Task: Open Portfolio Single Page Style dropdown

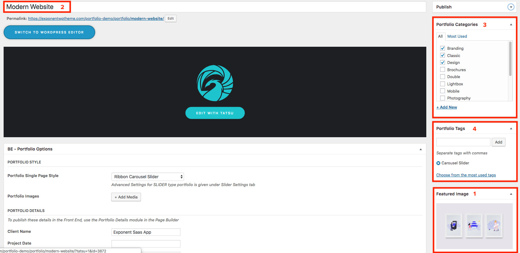Action: click(148, 177)
